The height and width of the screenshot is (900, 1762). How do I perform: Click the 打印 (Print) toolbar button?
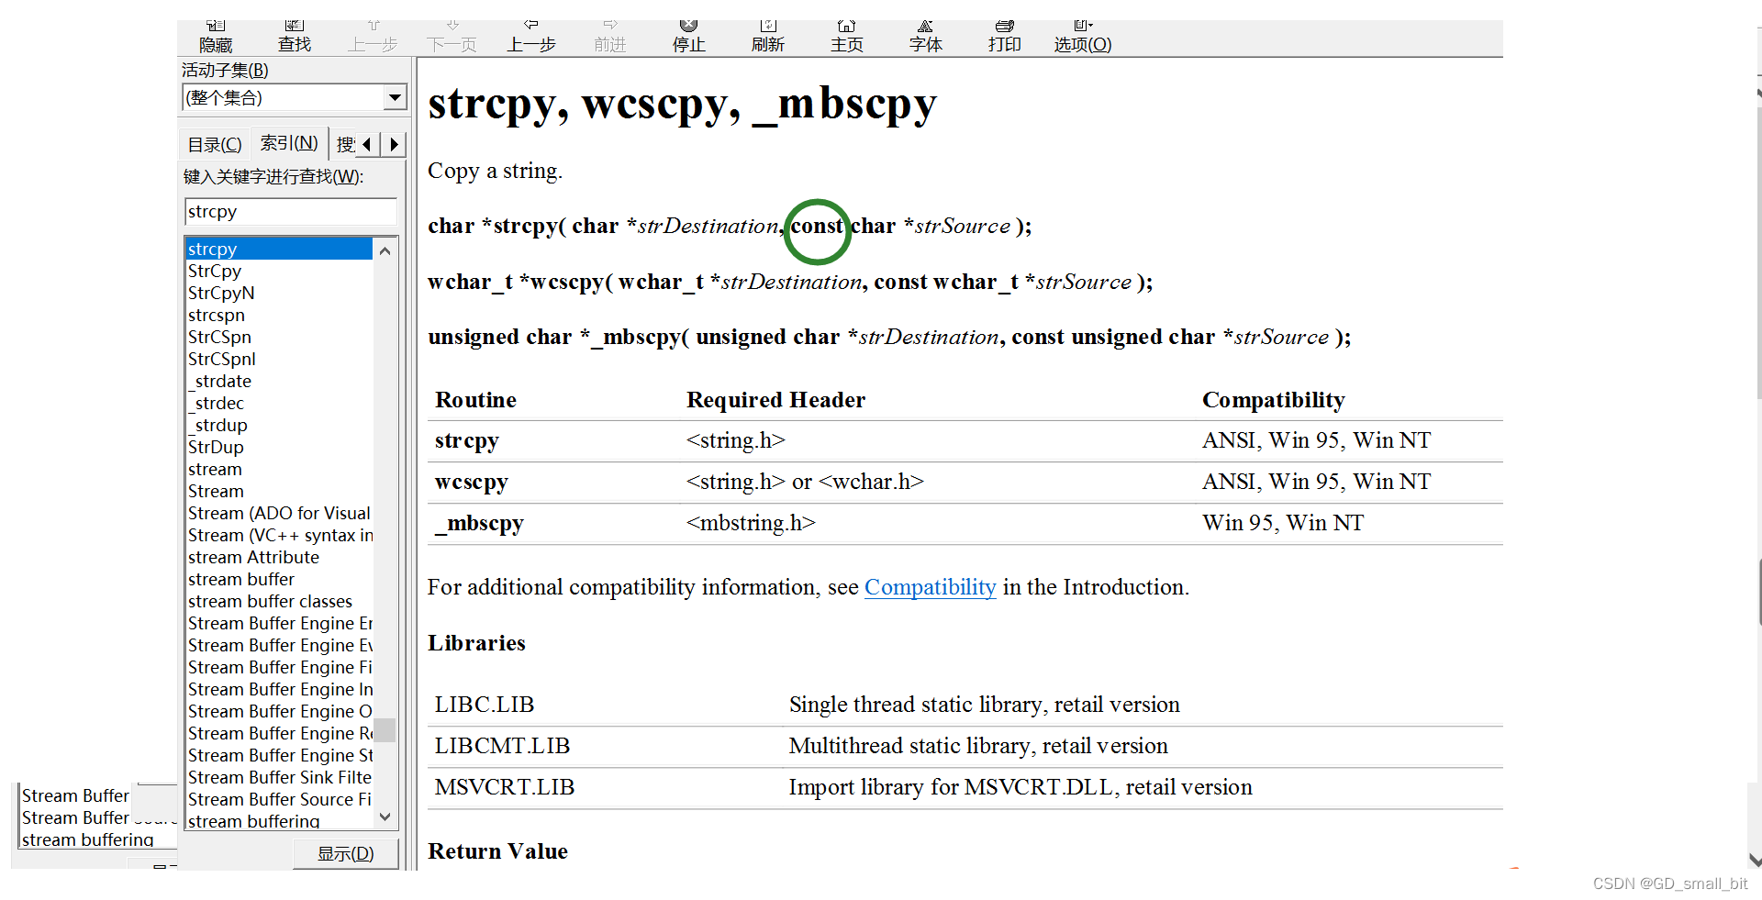1005,37
